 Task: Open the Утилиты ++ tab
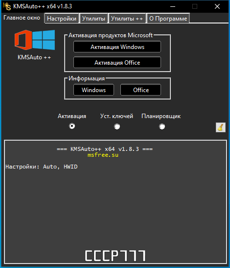[x=127, y=19]
